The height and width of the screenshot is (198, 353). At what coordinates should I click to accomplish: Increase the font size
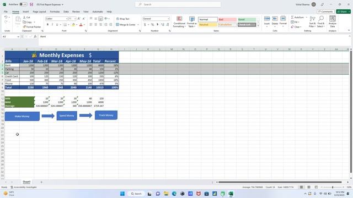[79, 19]
